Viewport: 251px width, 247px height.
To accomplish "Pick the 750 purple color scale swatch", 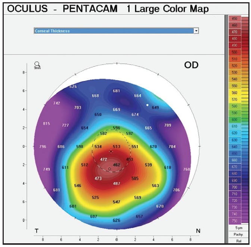I will 235,221.
